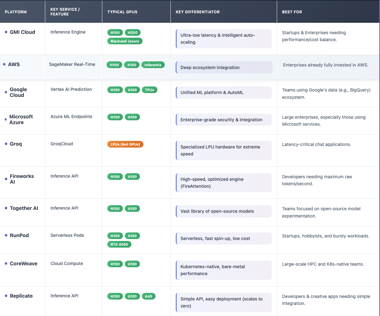Select the Inferentia badge in the AWS row
The height and width of the screenshot is (316, 380).
point(153,65)
